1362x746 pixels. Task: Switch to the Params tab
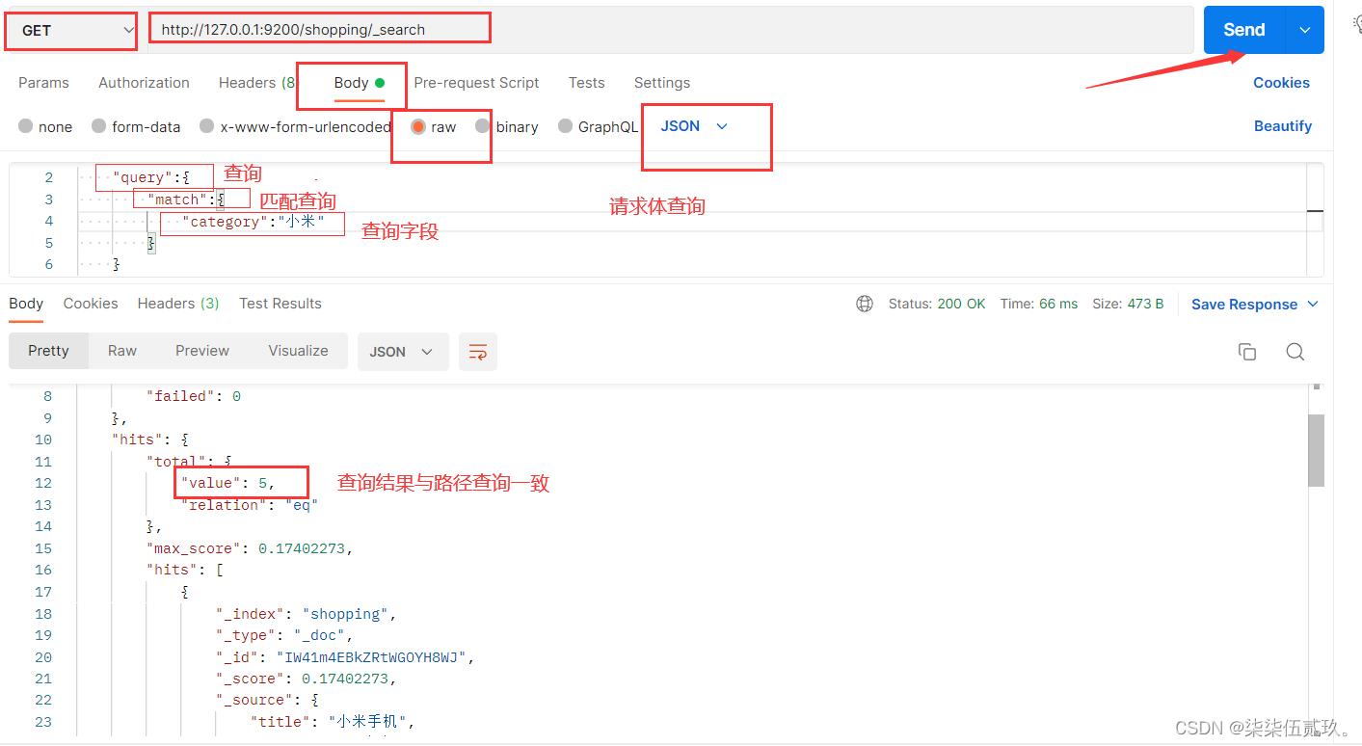(43, 83)
